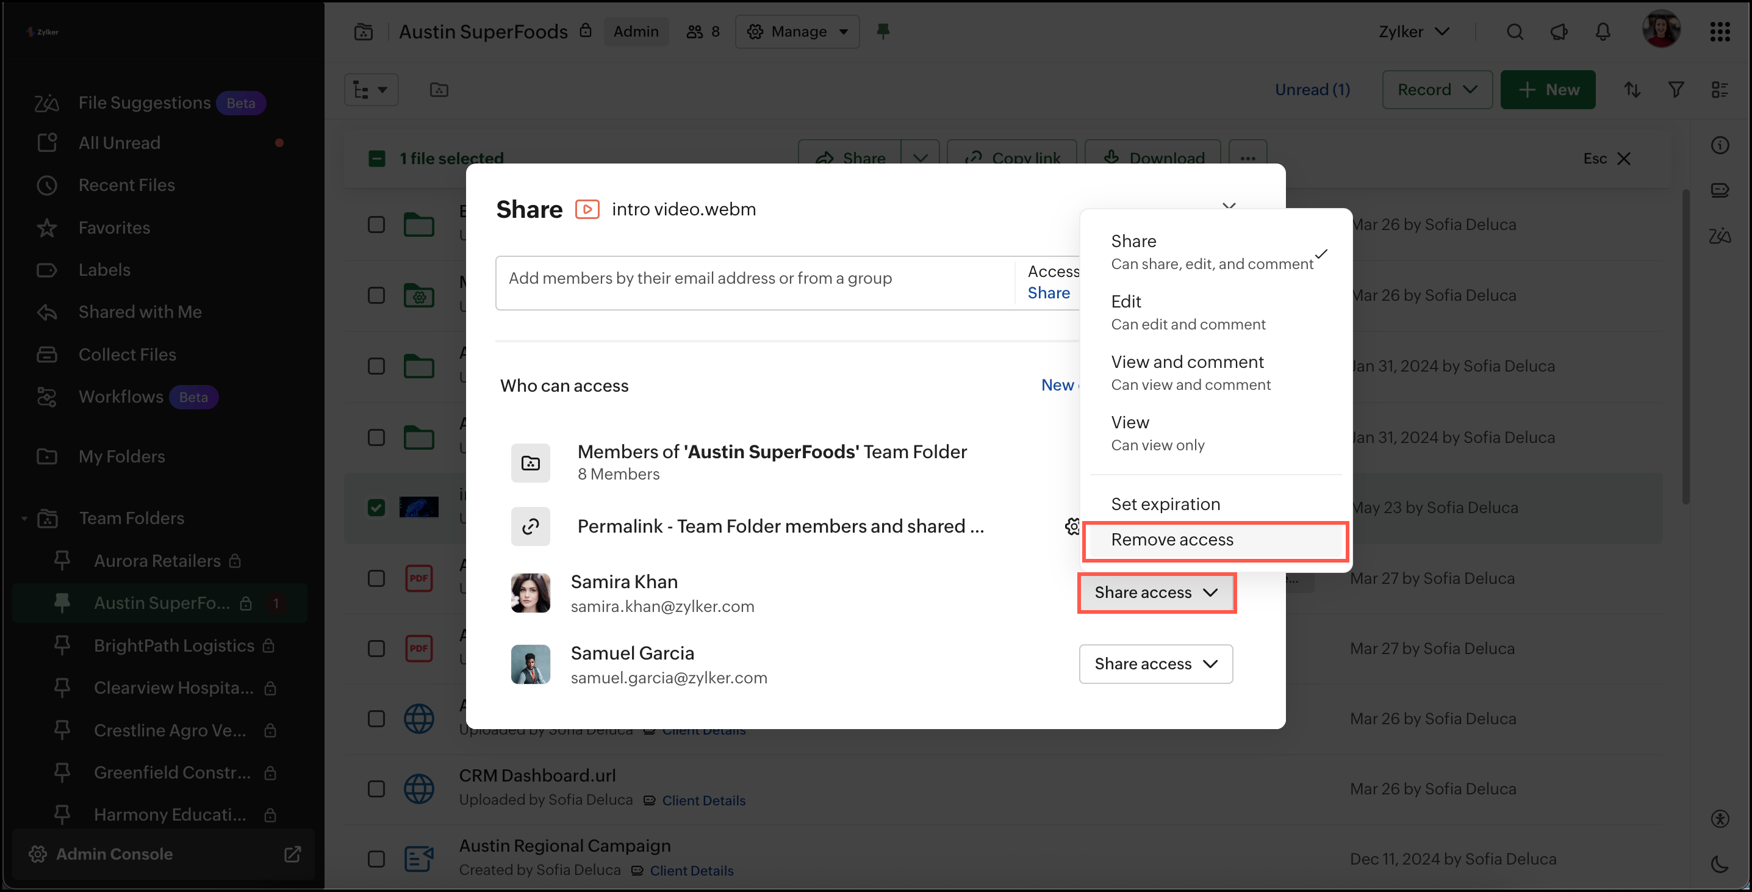Open the Unread (1) link
The image size is (1752, 892).
[x=1312, y=90]
